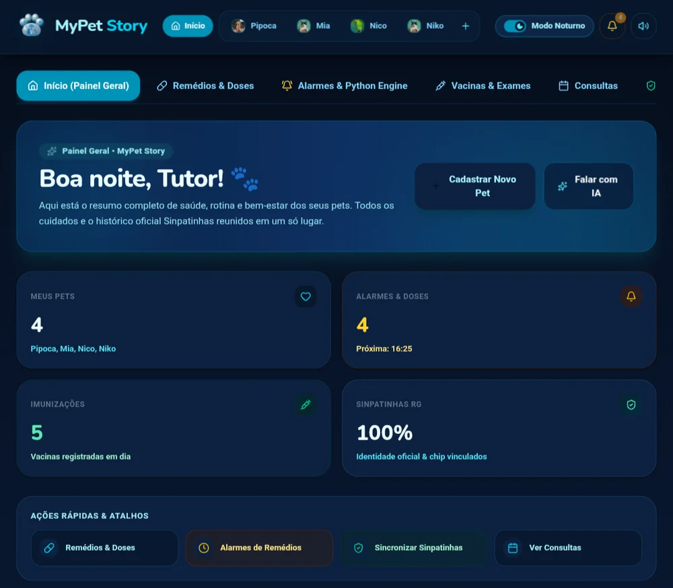Viewport: 673px width, 588px height.
Task: Click the MyPet Story paw logo
Action: (x=32, y=26)
